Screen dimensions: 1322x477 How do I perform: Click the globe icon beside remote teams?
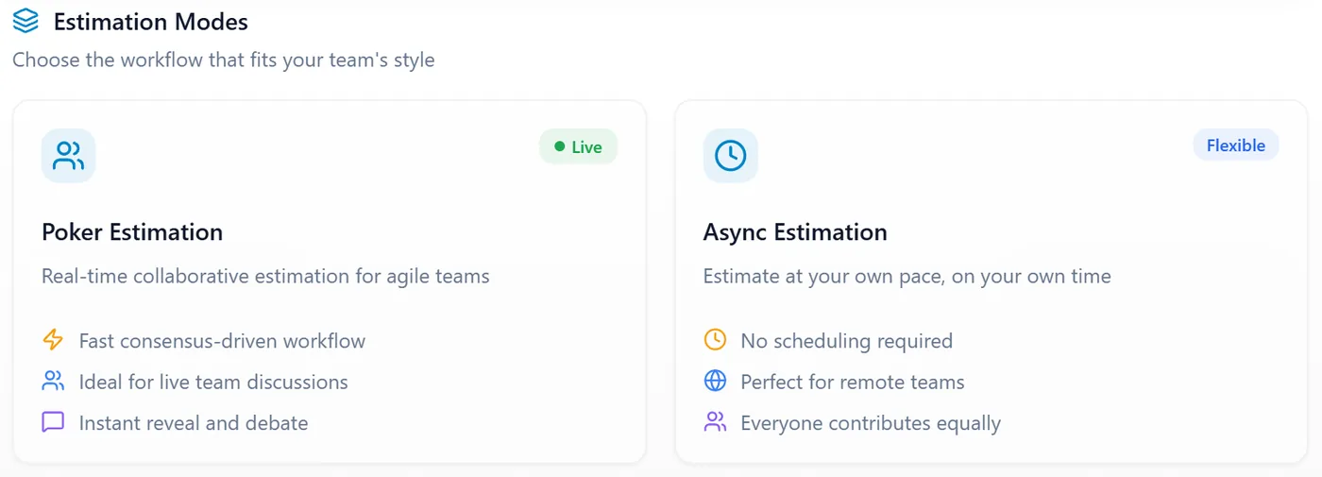[x=716, y=382]
